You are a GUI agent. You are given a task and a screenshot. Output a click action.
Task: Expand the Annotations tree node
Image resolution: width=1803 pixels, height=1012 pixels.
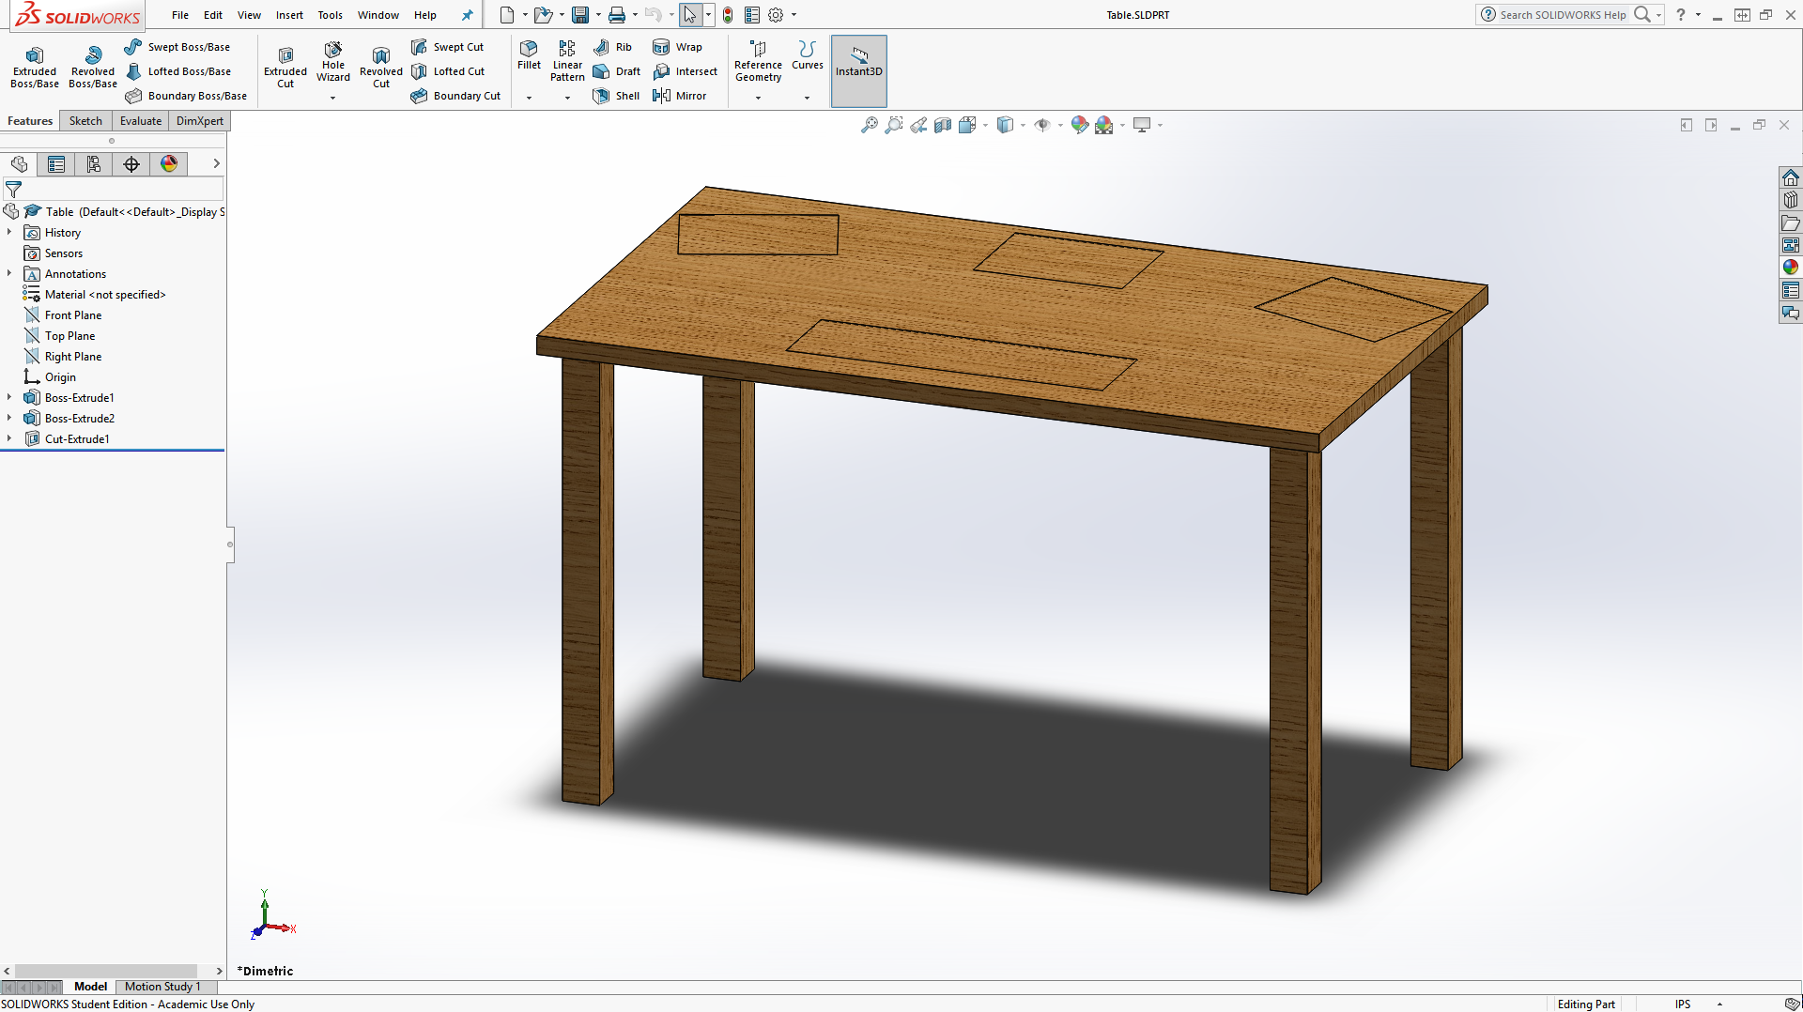point(9,273)
